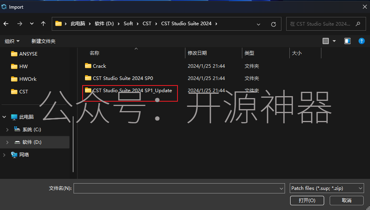The image size is (370, 210).
Task: Open view options dropdown arrow
Action: coord(334,41)
